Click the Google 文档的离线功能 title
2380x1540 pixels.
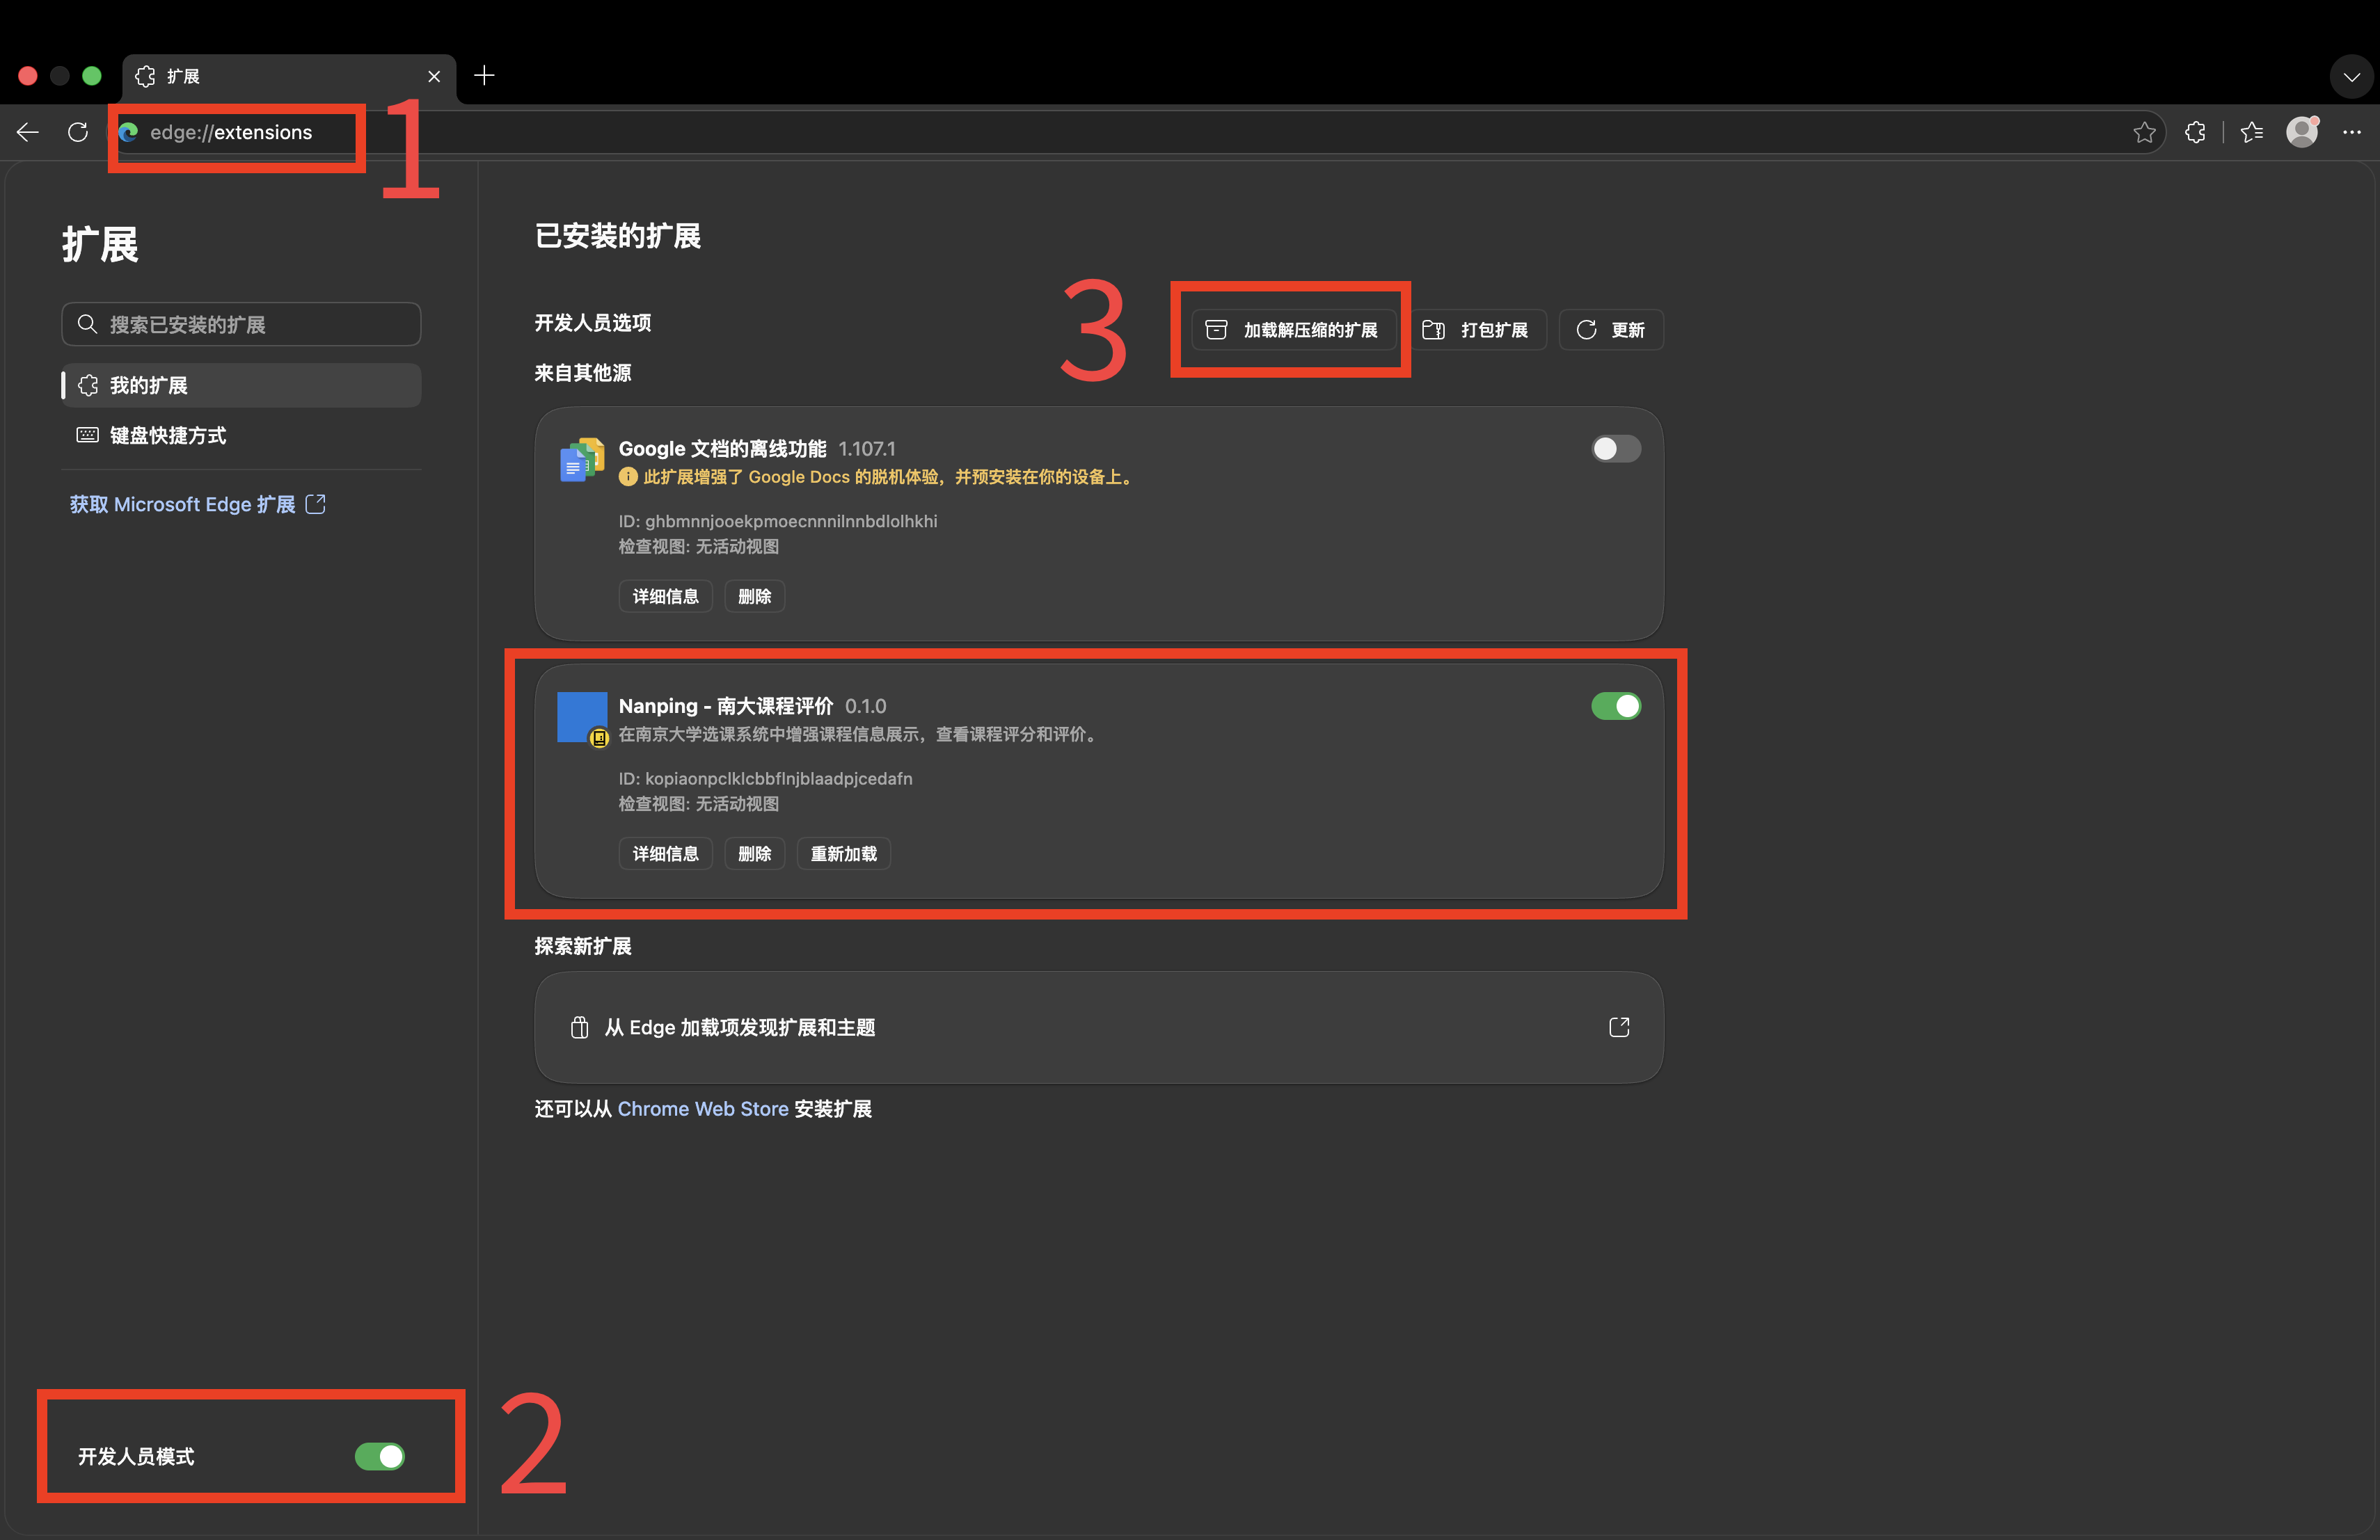(722, 449)
